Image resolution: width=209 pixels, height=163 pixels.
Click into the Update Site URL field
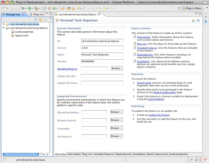point(102,76)
